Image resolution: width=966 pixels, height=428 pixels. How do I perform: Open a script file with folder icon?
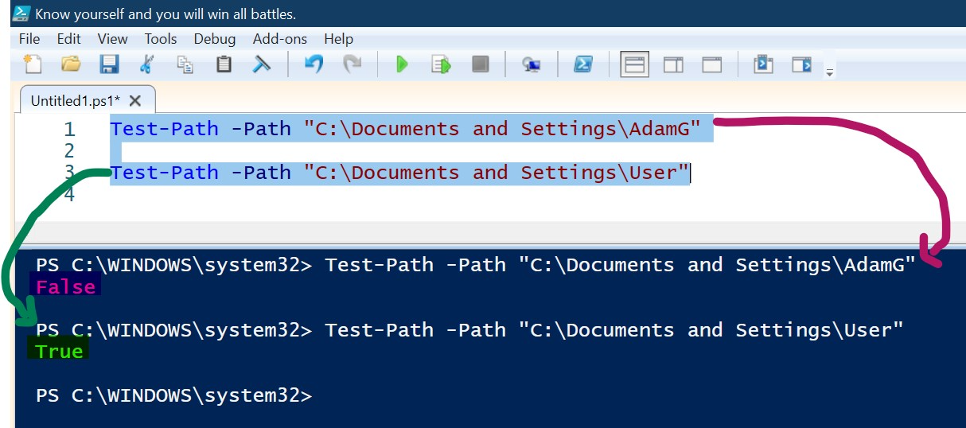71,64
